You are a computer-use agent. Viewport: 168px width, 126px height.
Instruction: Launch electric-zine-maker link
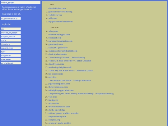[x=58, y=54]
